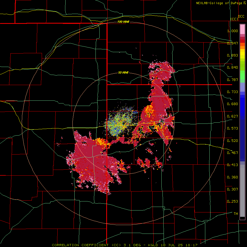Click the KGLD radar site identifier

click(x=154, y=245)
